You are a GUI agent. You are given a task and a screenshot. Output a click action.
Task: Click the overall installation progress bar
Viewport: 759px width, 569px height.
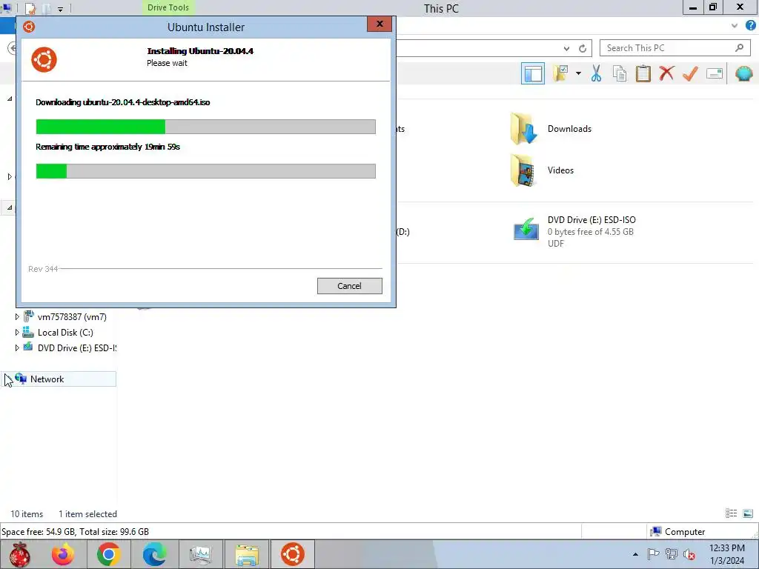[206, 171]
